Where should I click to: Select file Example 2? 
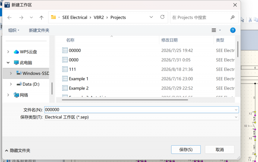coord(79,88)
